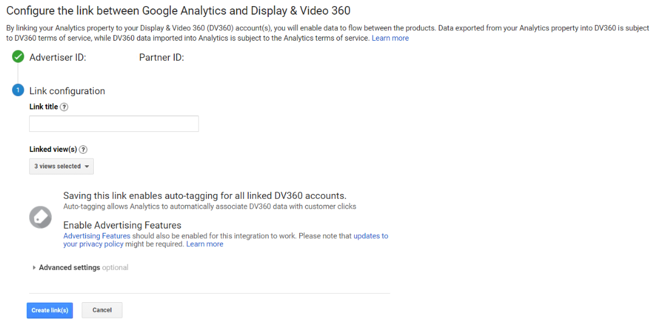655x321 pixels.
Task: Click the blue step 1 circle
Action: 18,91
